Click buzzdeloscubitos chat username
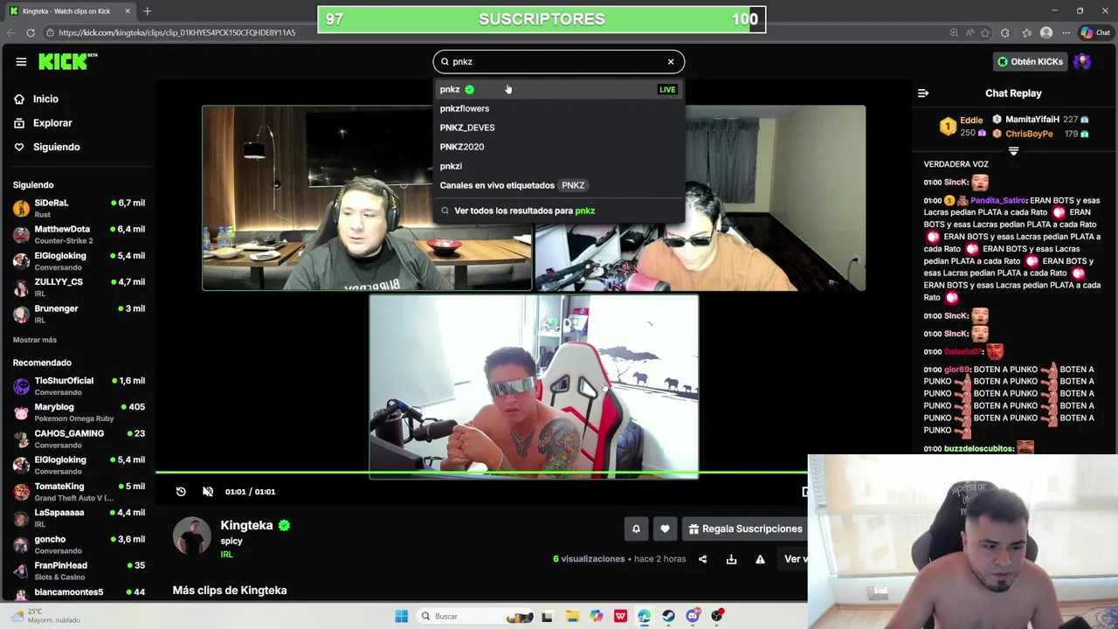This screenshot has width=1118, height=629. [x=978, y=448]
